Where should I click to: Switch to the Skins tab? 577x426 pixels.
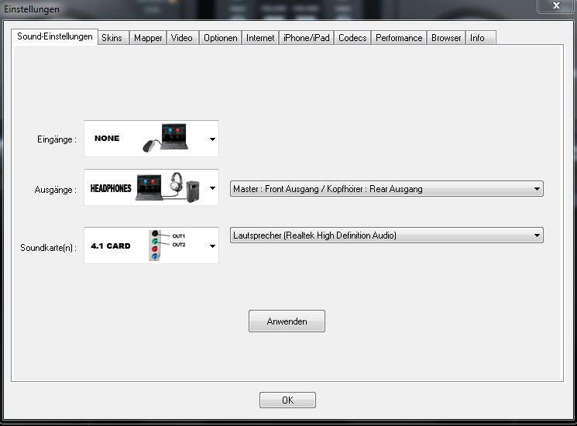pyautogui.click(x=112, y=38)
